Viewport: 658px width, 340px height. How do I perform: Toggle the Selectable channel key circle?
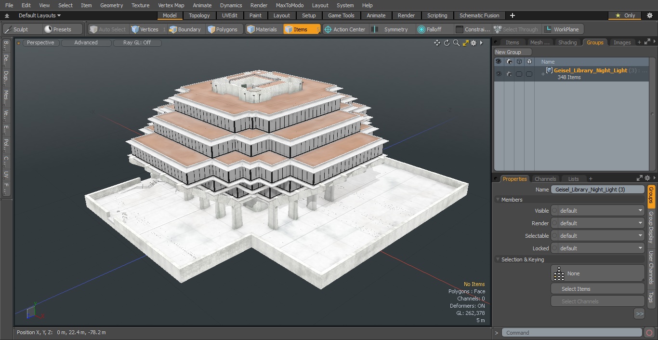tap(554, 236)
